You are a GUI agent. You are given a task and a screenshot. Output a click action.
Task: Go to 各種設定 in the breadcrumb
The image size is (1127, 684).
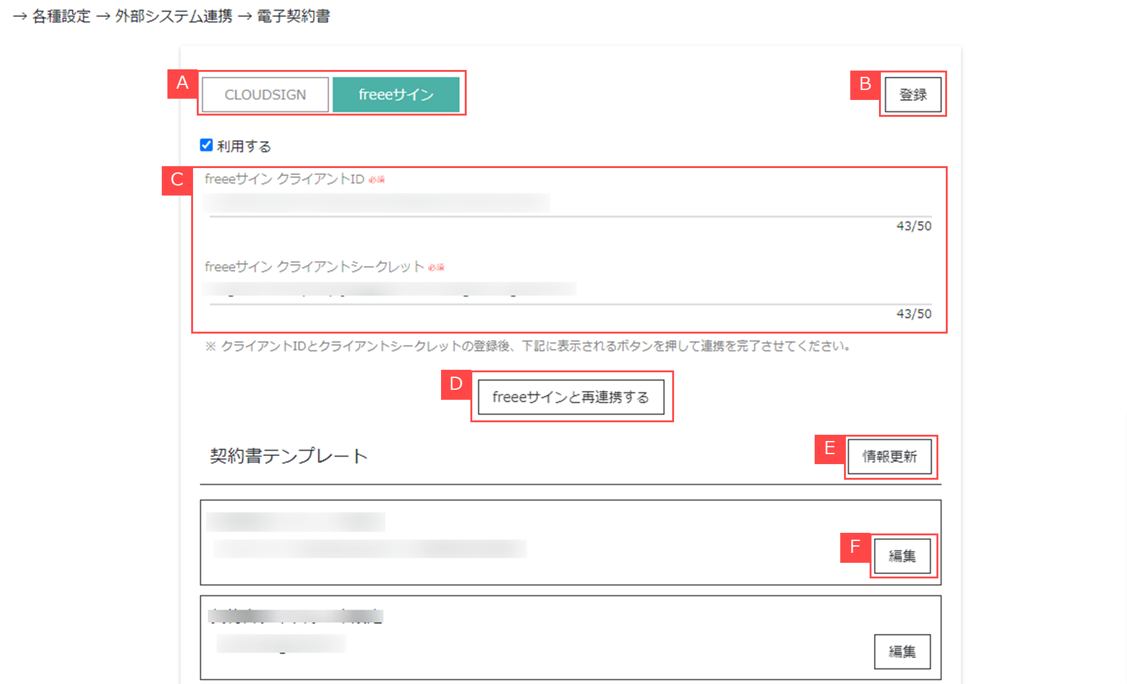[61, 16]
